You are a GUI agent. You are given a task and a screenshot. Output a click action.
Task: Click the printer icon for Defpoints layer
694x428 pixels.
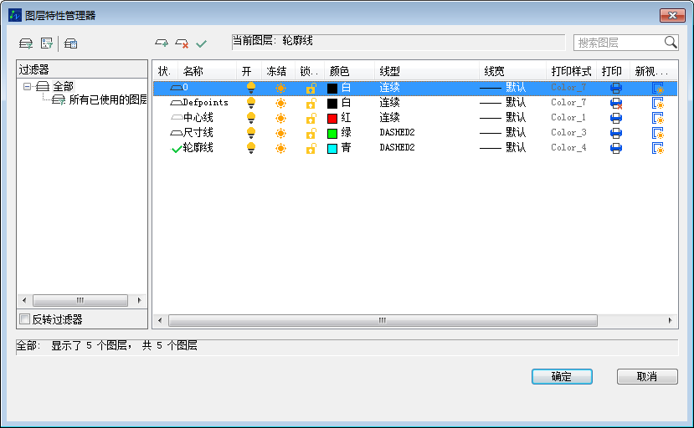(x=616, y=103)
